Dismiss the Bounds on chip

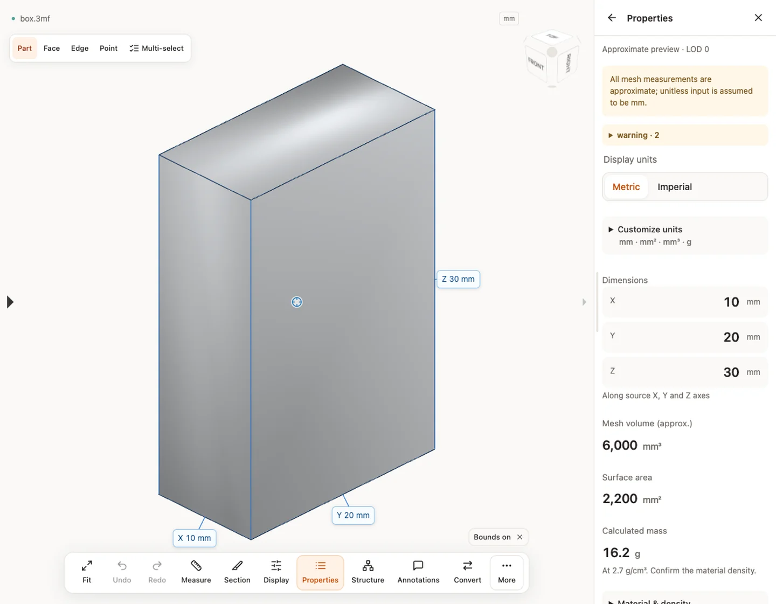click(x=519, y=537)
